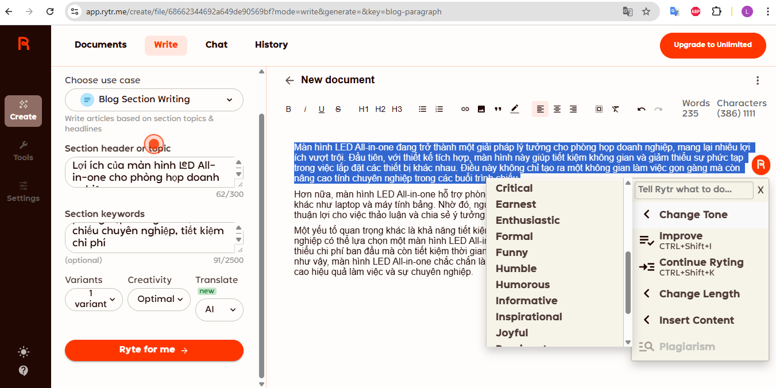This screenshot has height=388, width=776.
Task: Choose Improve in Rytr menu
Action: tap(700, 240)
